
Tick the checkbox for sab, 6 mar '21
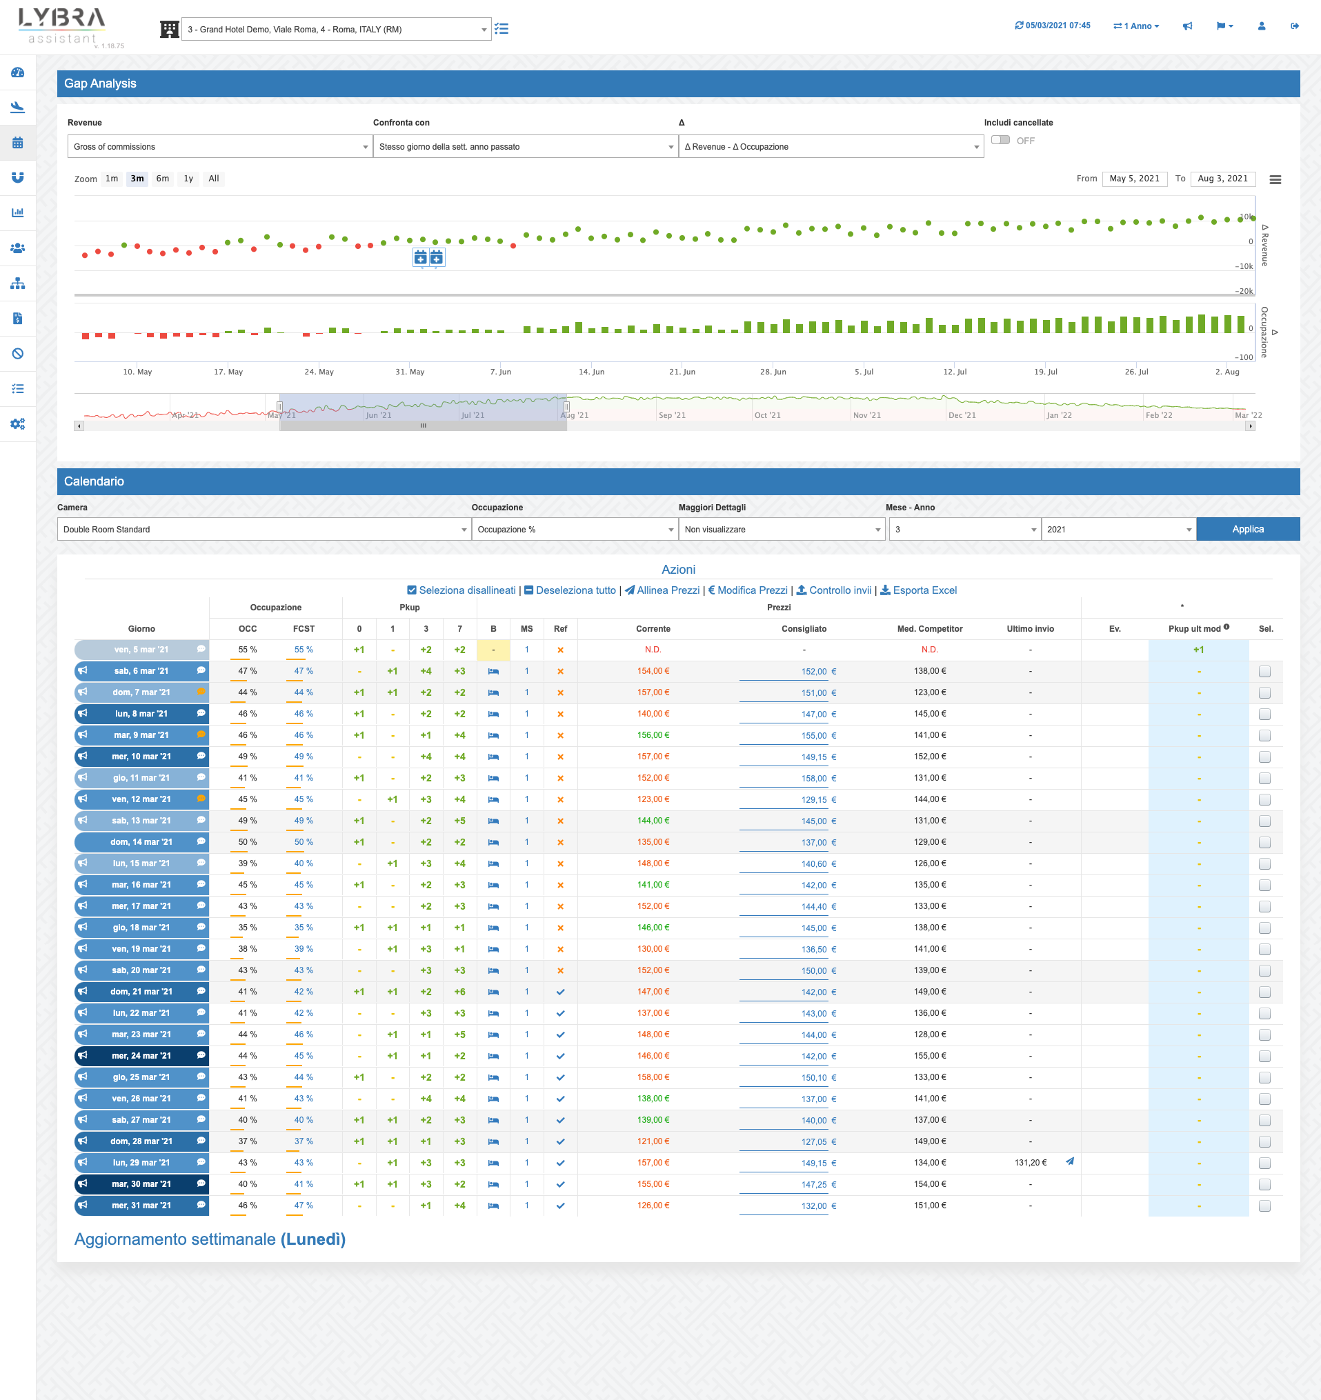coord(1264,672)
